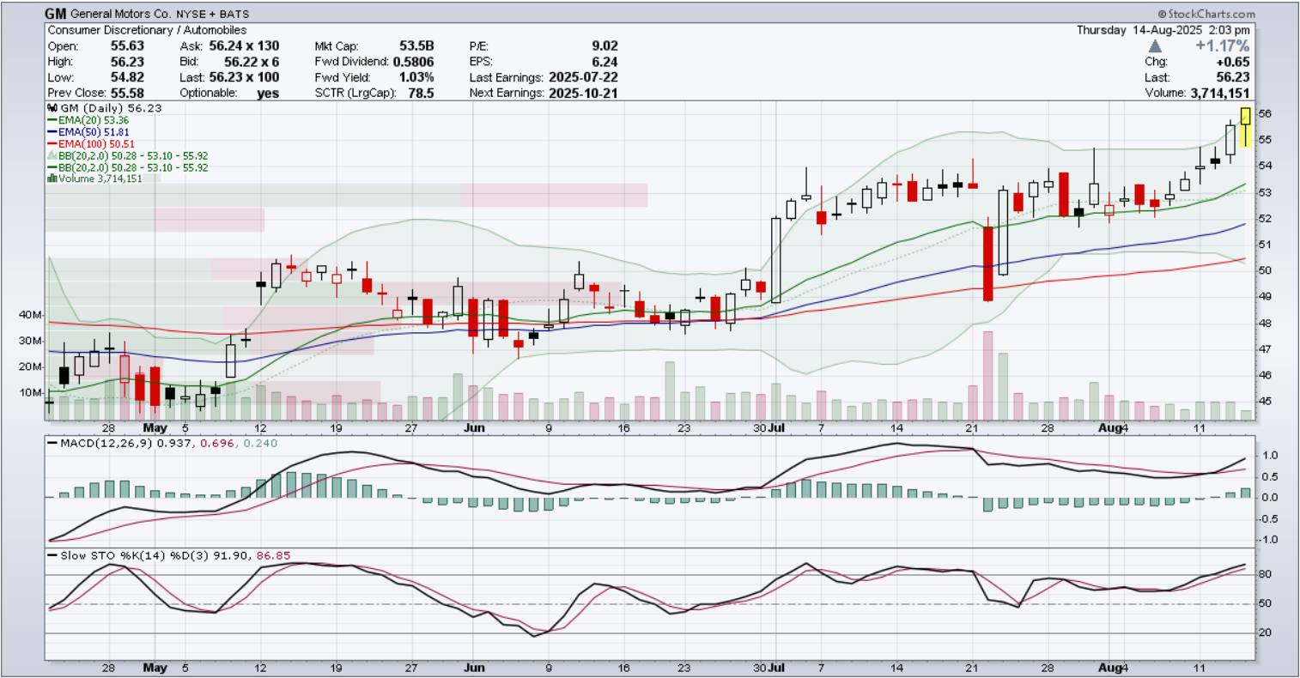Select the Mkt Cap value 53.5B
This screenshot has width=1300, height=678.
[415, 45]
